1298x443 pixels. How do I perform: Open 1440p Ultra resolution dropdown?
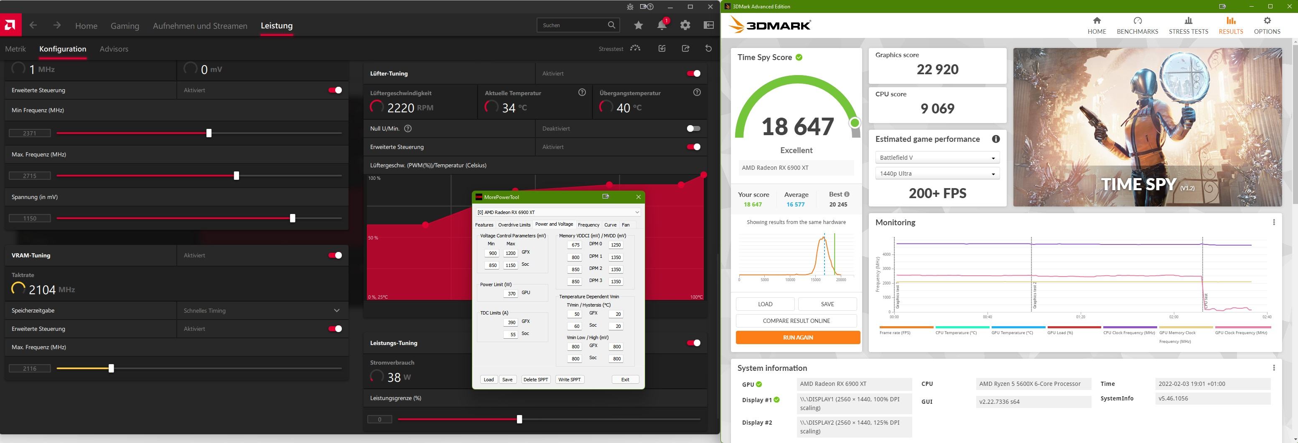937,174
